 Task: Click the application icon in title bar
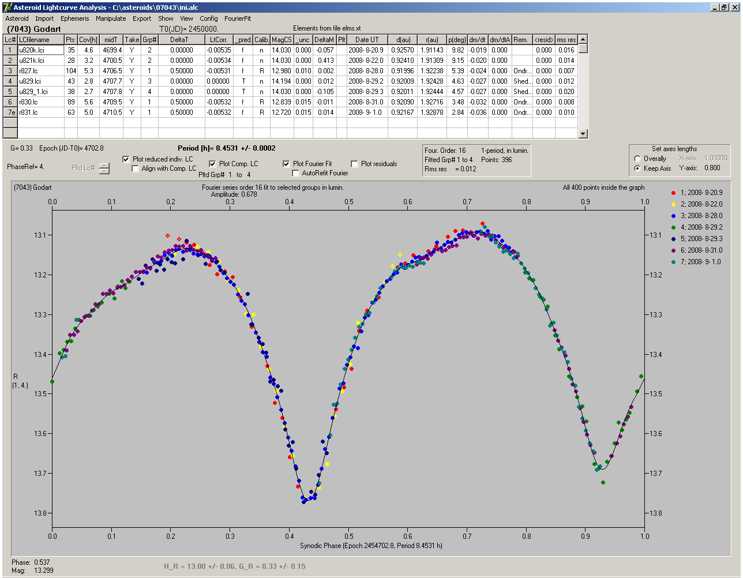tap(7, 7)
